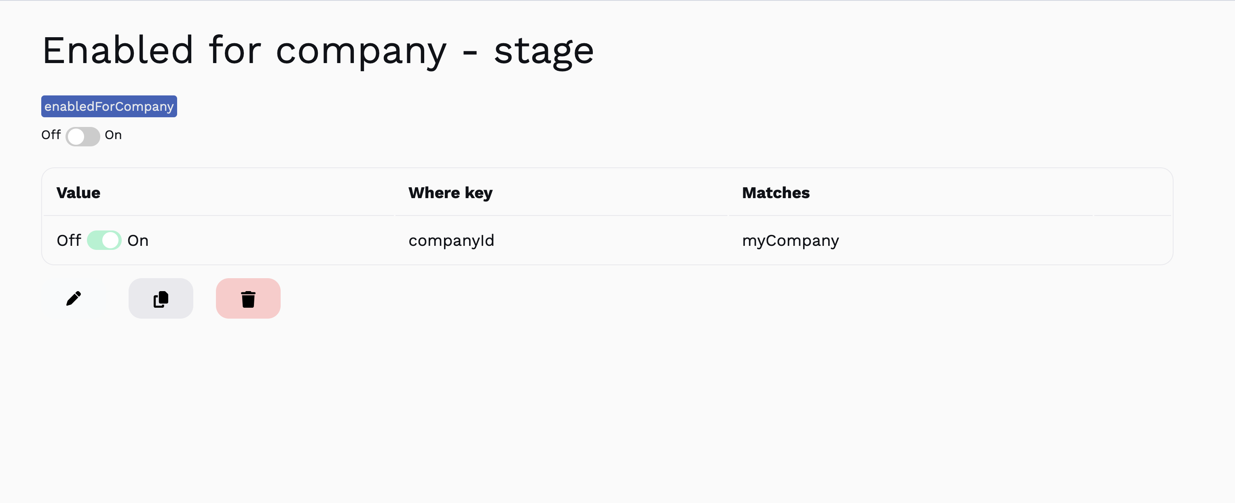This screenshot has height=503, width=1235.
Task: Click Off label in the table row
Action: click(x=69, y=240)
